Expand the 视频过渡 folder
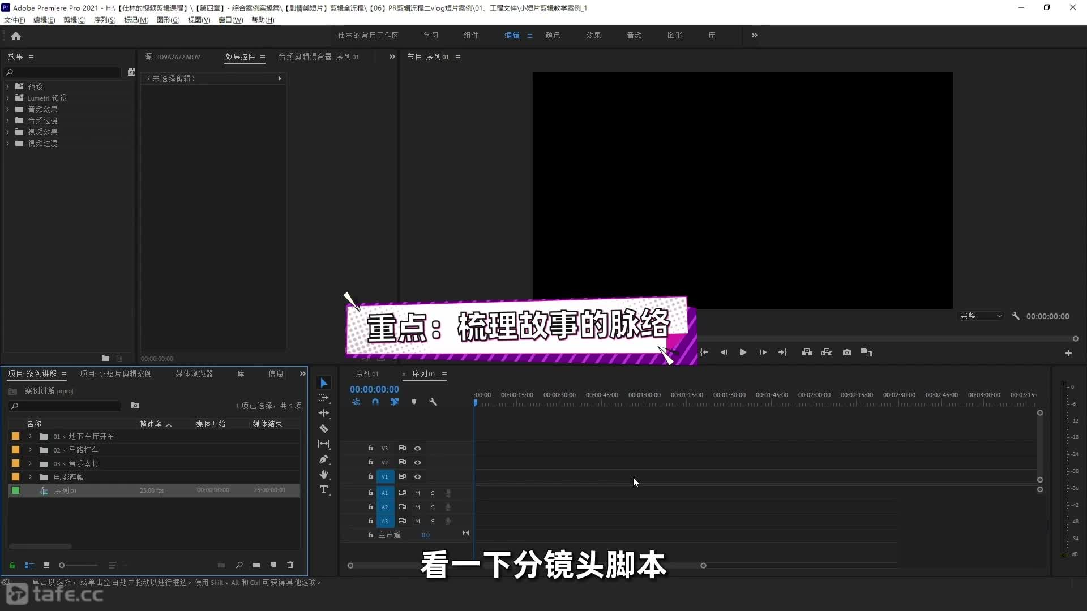Image resolution: width=1087 pixels, height=611 pixels. pos(8,143)
